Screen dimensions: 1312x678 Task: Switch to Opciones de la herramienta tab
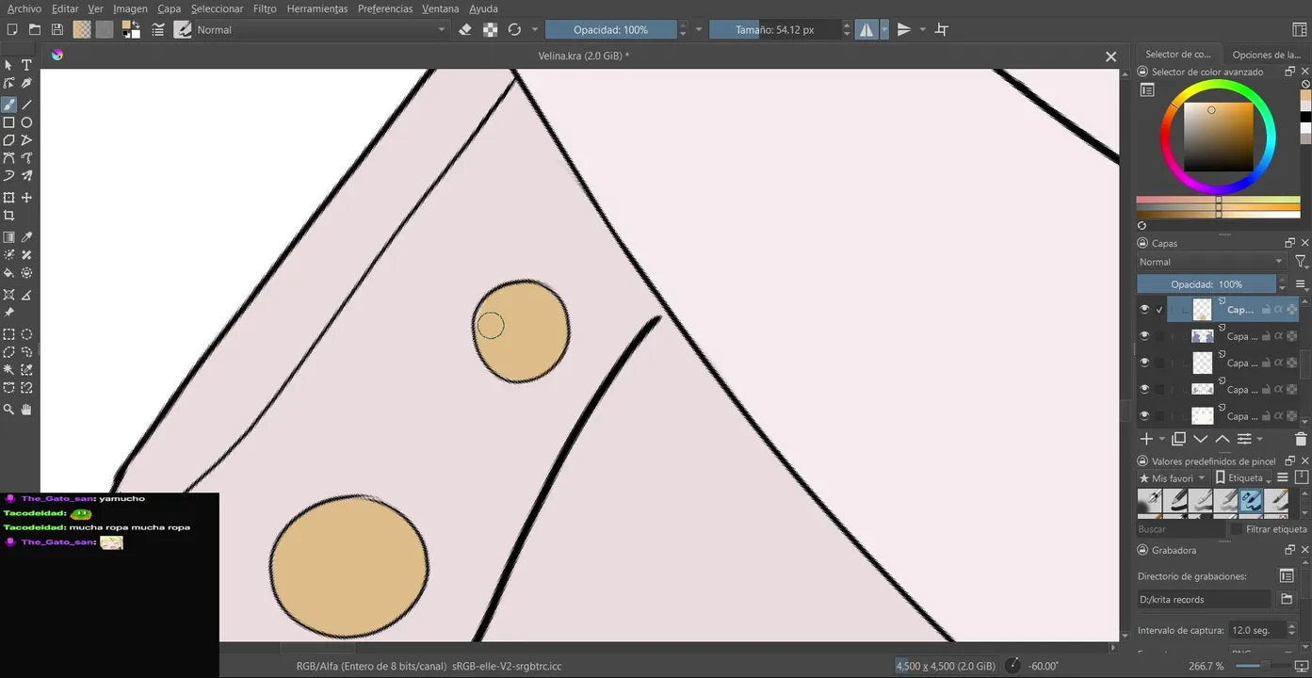1266,55
